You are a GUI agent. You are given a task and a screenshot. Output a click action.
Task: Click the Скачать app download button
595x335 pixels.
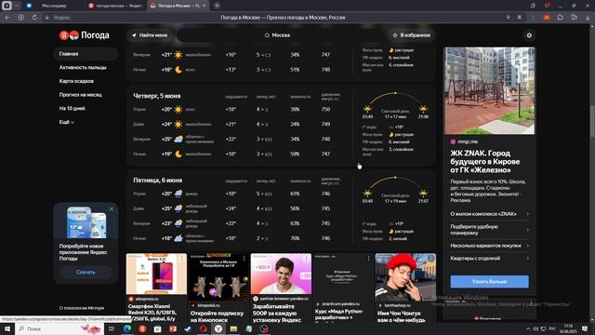tap(86, 273)
